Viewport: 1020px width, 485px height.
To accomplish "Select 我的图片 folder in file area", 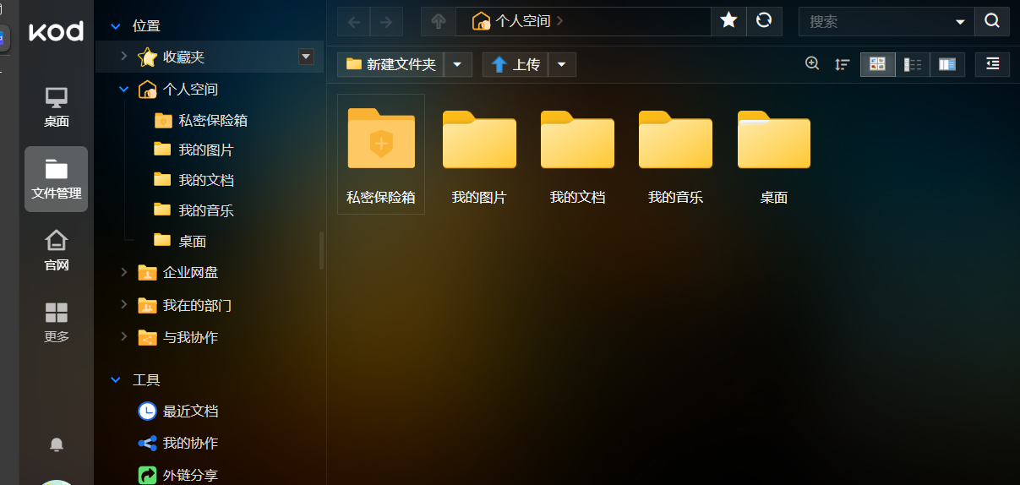I will (479, 154).
